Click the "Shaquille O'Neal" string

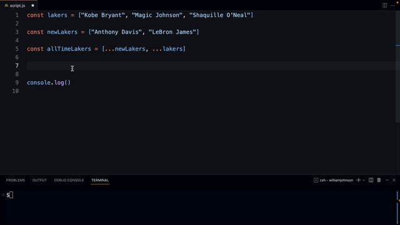pos(219,15)
